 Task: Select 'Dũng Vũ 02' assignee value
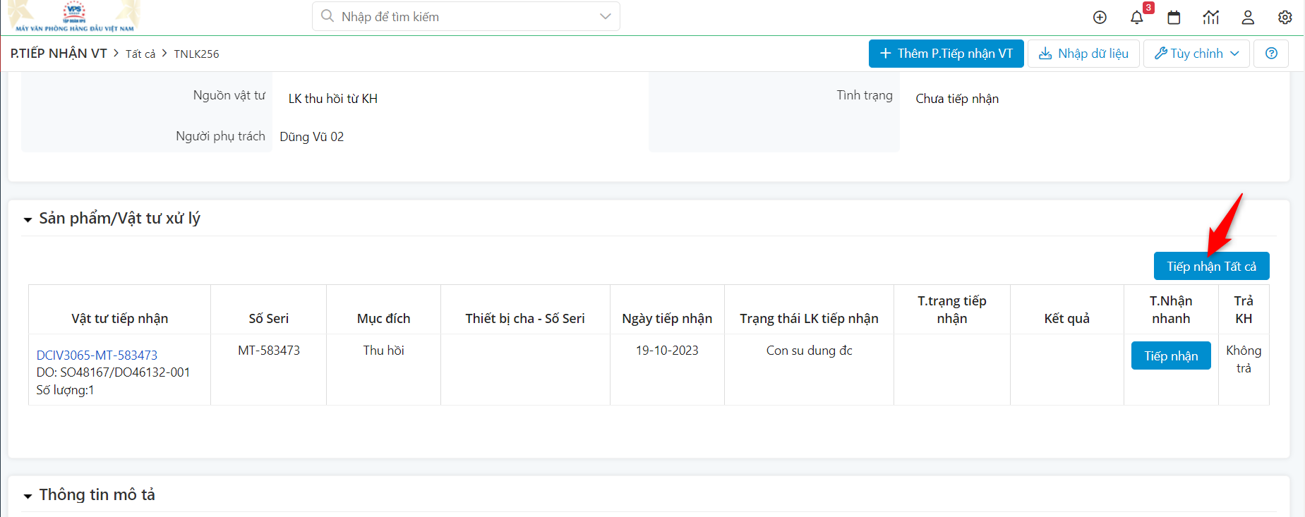311,137
